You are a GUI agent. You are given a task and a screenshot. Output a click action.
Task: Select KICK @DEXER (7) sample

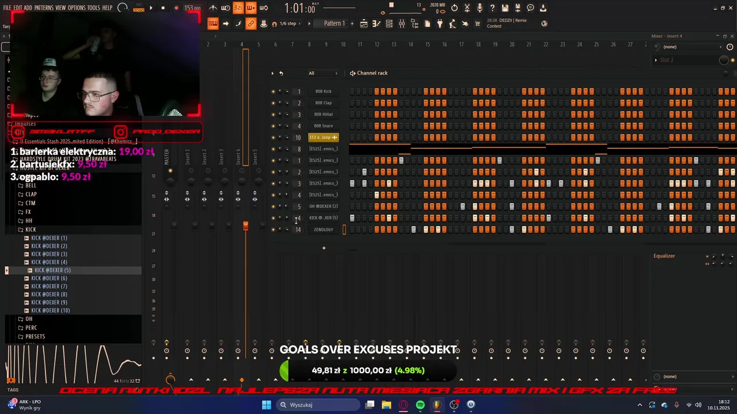pos(49,286)
